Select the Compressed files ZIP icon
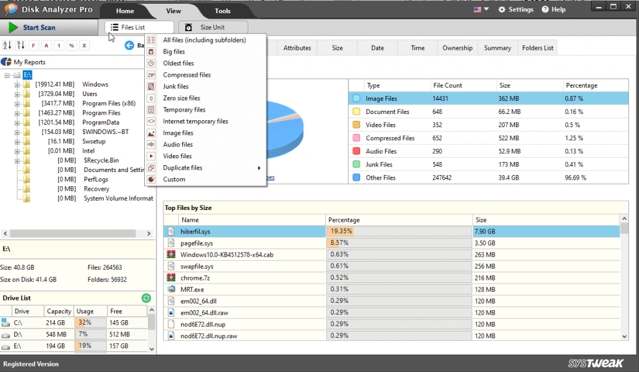Image resolution: width=639 pixels, height=372 pixels. (150, 75)
